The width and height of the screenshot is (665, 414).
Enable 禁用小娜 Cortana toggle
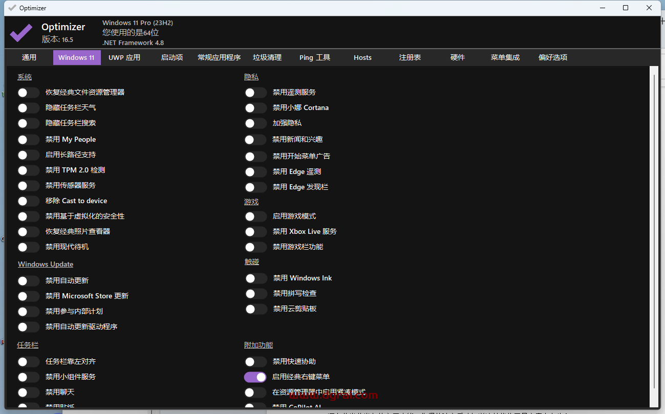click(x=255, y=108)
